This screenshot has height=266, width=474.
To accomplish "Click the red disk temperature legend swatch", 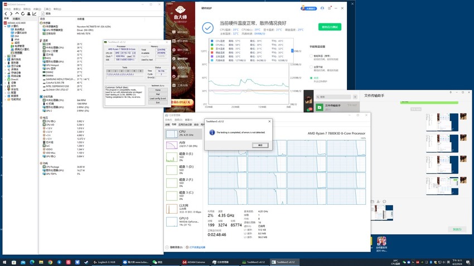I will [x=212, y=52].
